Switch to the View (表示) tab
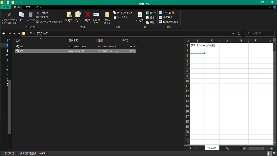This screenshot has height=156, width=277. tap(39, 7)
